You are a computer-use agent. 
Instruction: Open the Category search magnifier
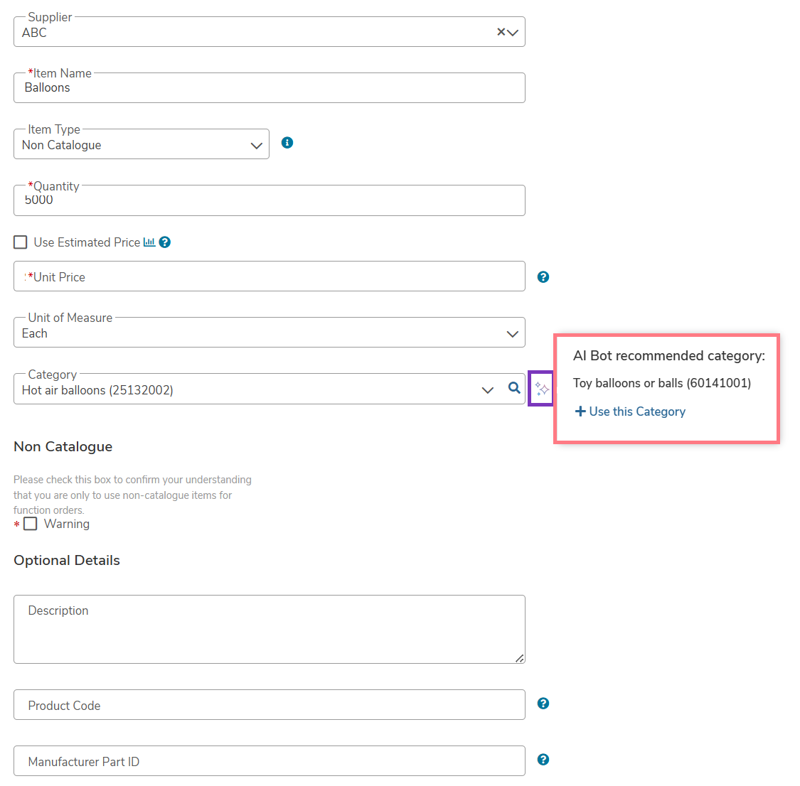[514, 388]
